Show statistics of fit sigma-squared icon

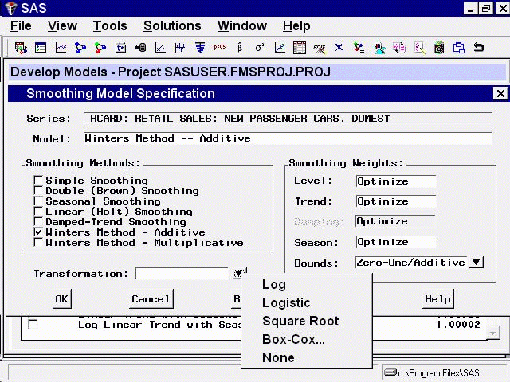[x=260, y=48]
